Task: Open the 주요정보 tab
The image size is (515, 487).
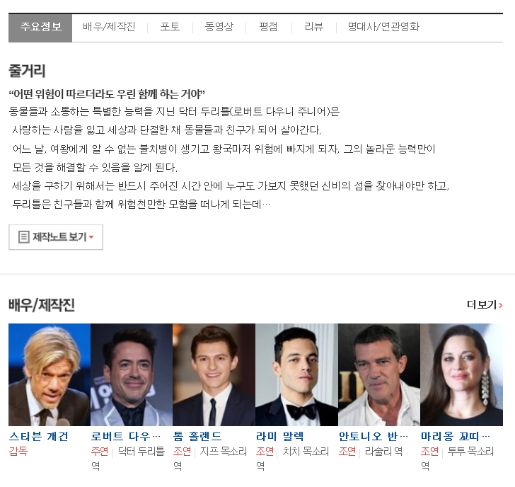Action: coord(40,28)
